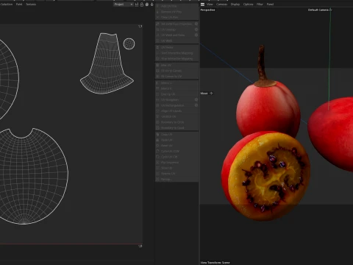353x265 pixels.
Task: Choose Restore UV entry
Action: point(177,174)
